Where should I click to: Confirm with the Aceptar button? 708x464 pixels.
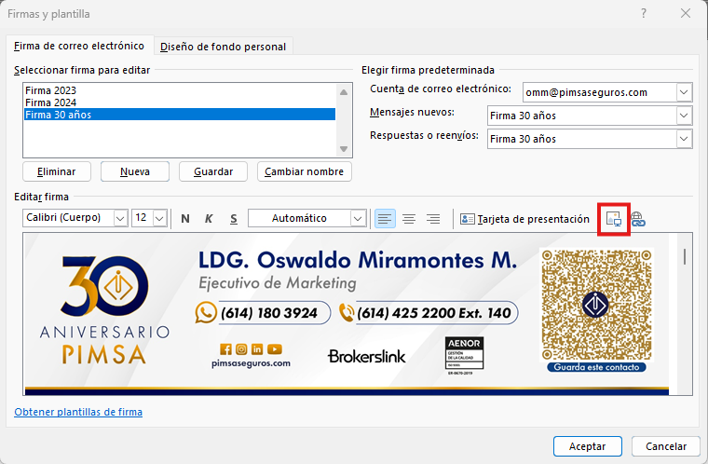588,446
